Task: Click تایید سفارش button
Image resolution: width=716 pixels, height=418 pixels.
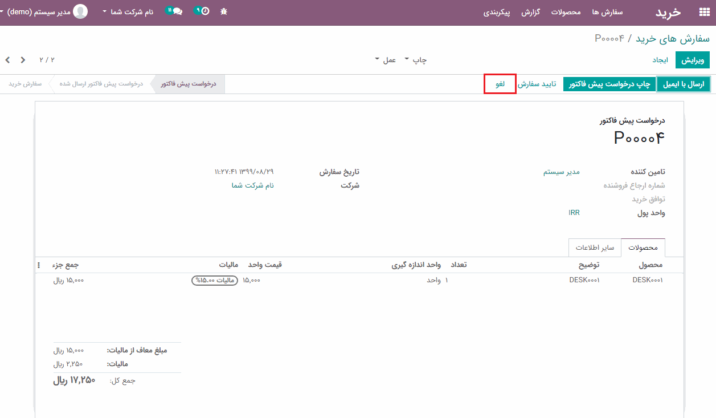Action: (x=537, y=84)
